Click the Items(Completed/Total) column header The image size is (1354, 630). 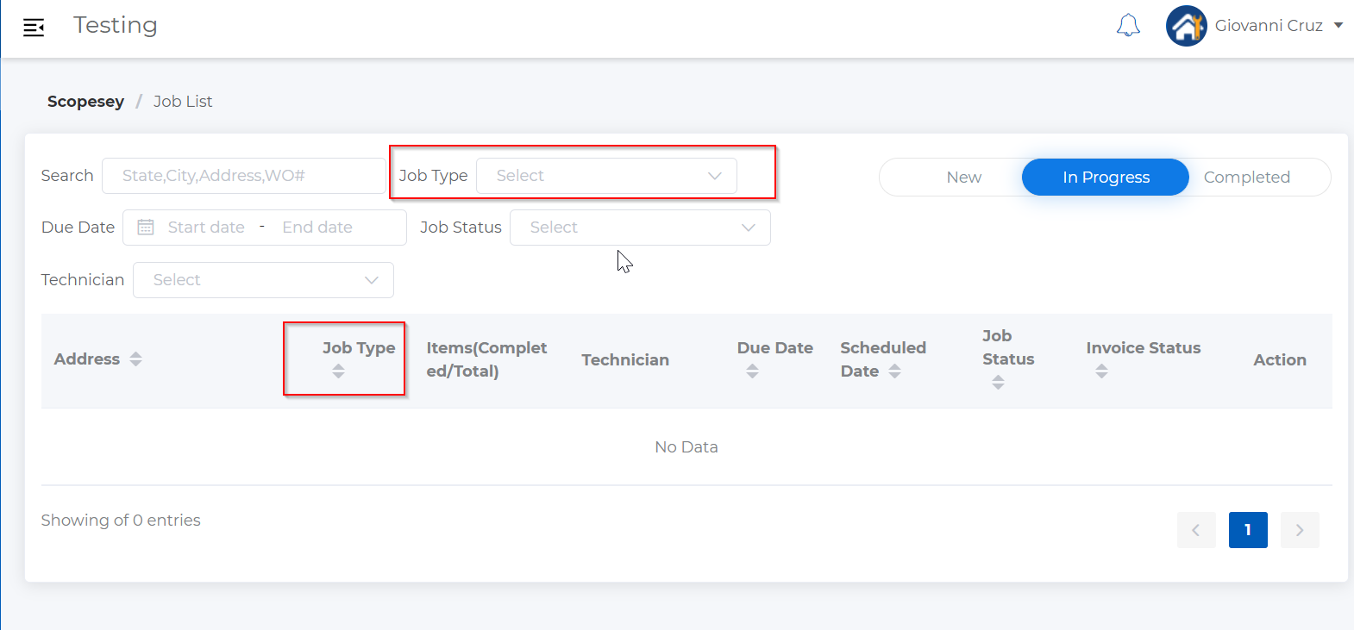[x=486, y=359]
